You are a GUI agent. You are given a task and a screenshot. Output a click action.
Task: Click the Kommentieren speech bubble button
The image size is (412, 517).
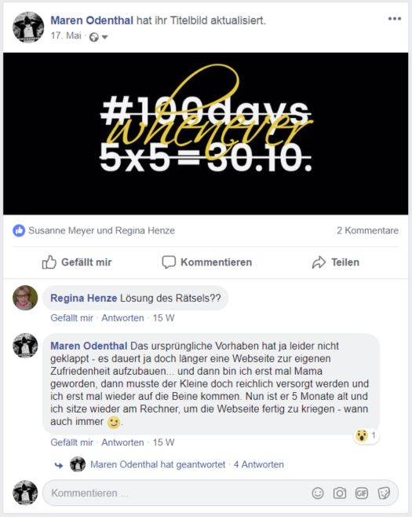coord(207,262)
